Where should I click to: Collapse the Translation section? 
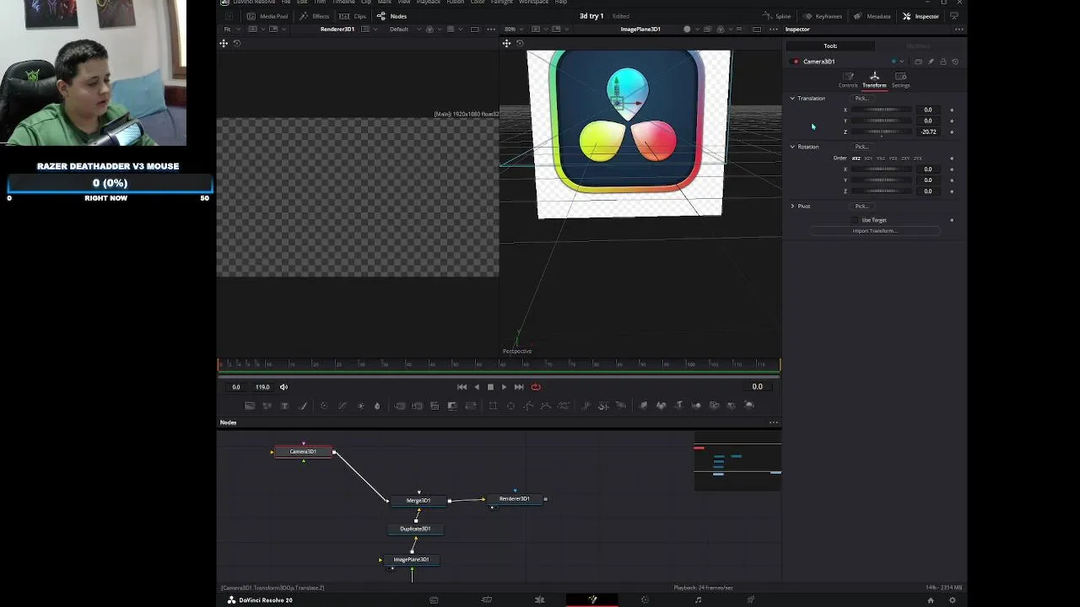pos(792,99)
